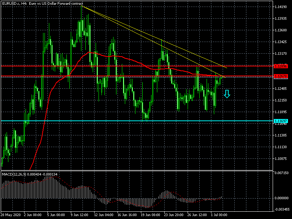Click the 0.007150 MACD scale value
The height and width of the screenshot is (219, 292).
(x=281, y=173)
